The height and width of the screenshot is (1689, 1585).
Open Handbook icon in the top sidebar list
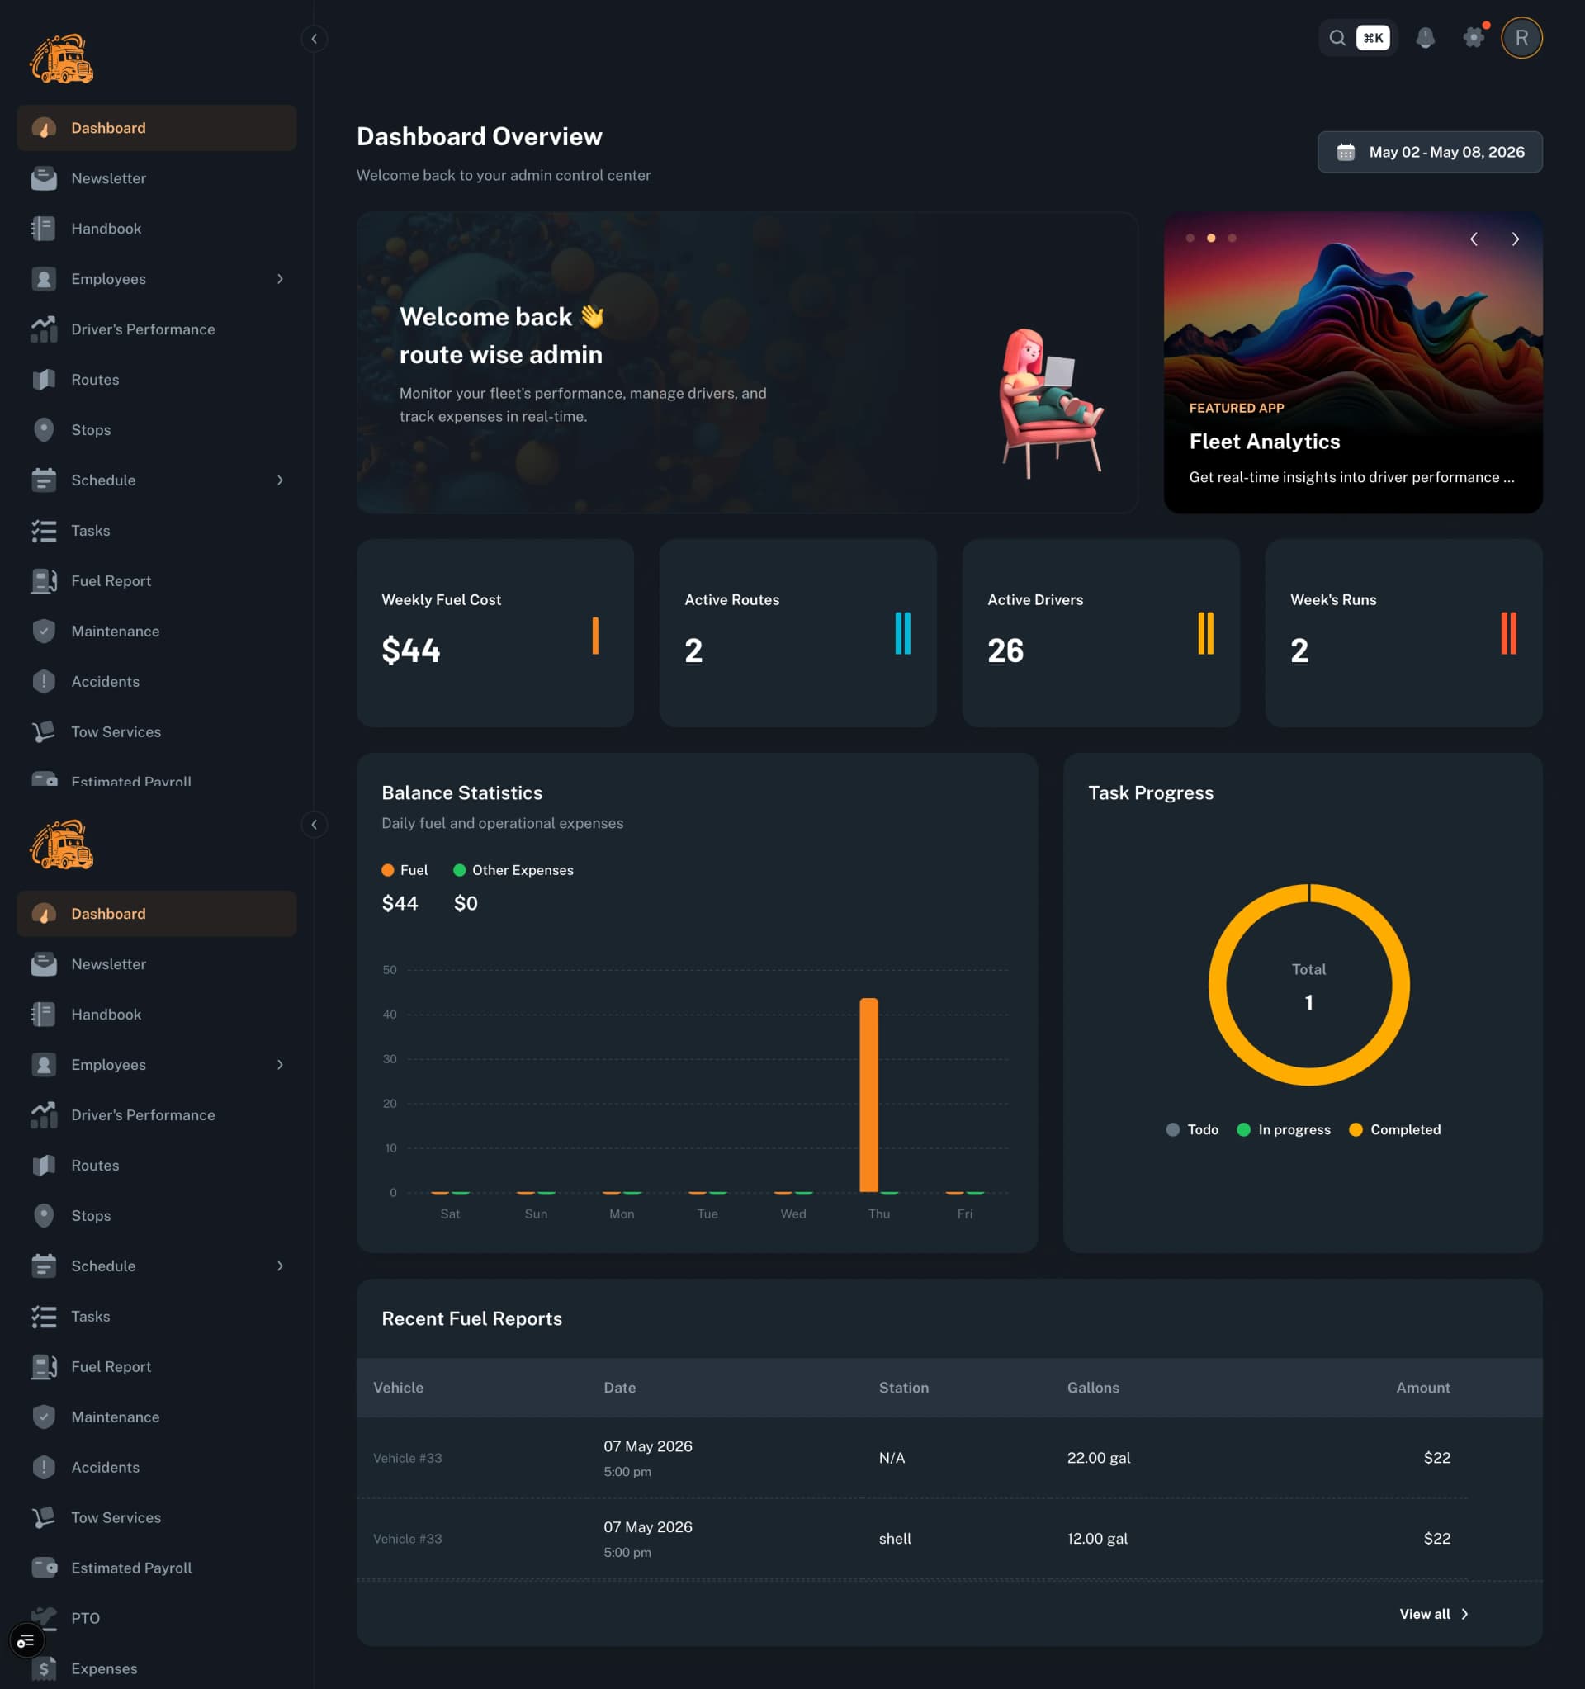pos(45,229)
